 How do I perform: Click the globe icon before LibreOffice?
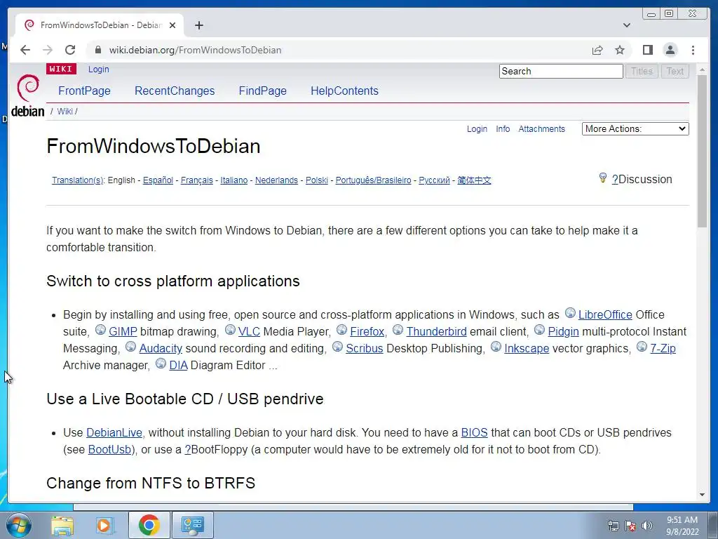pyautogui.click(x=569, y=312)
